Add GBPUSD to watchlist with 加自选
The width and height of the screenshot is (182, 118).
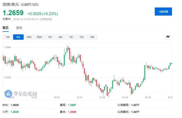tap(163, 12)
